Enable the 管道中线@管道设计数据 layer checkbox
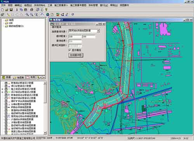 [x=6, y=98]
